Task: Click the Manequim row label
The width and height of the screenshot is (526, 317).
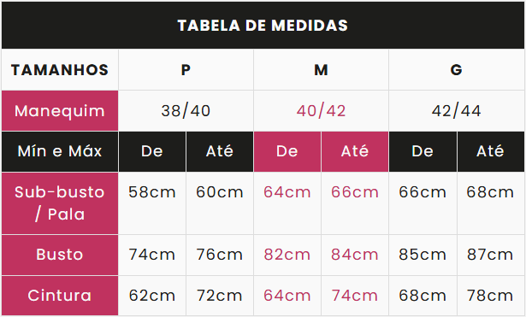Action: 60,111
